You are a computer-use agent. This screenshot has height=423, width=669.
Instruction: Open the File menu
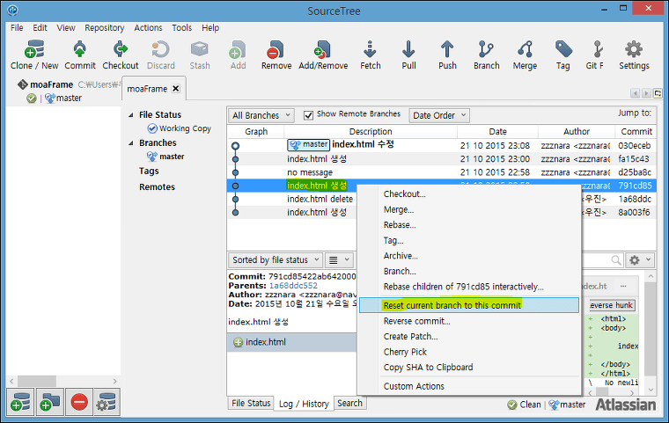(x=17, y=28)
